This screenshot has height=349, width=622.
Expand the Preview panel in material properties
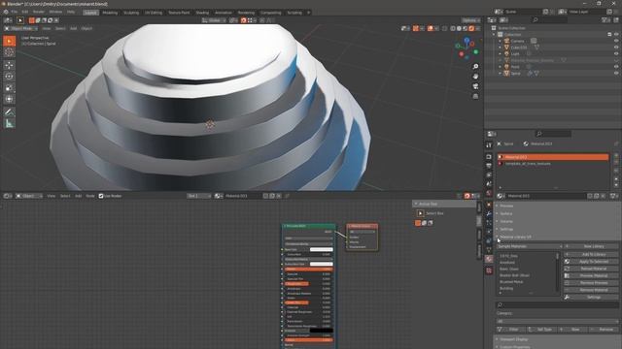pyautogui.click(x=506, y=206)
